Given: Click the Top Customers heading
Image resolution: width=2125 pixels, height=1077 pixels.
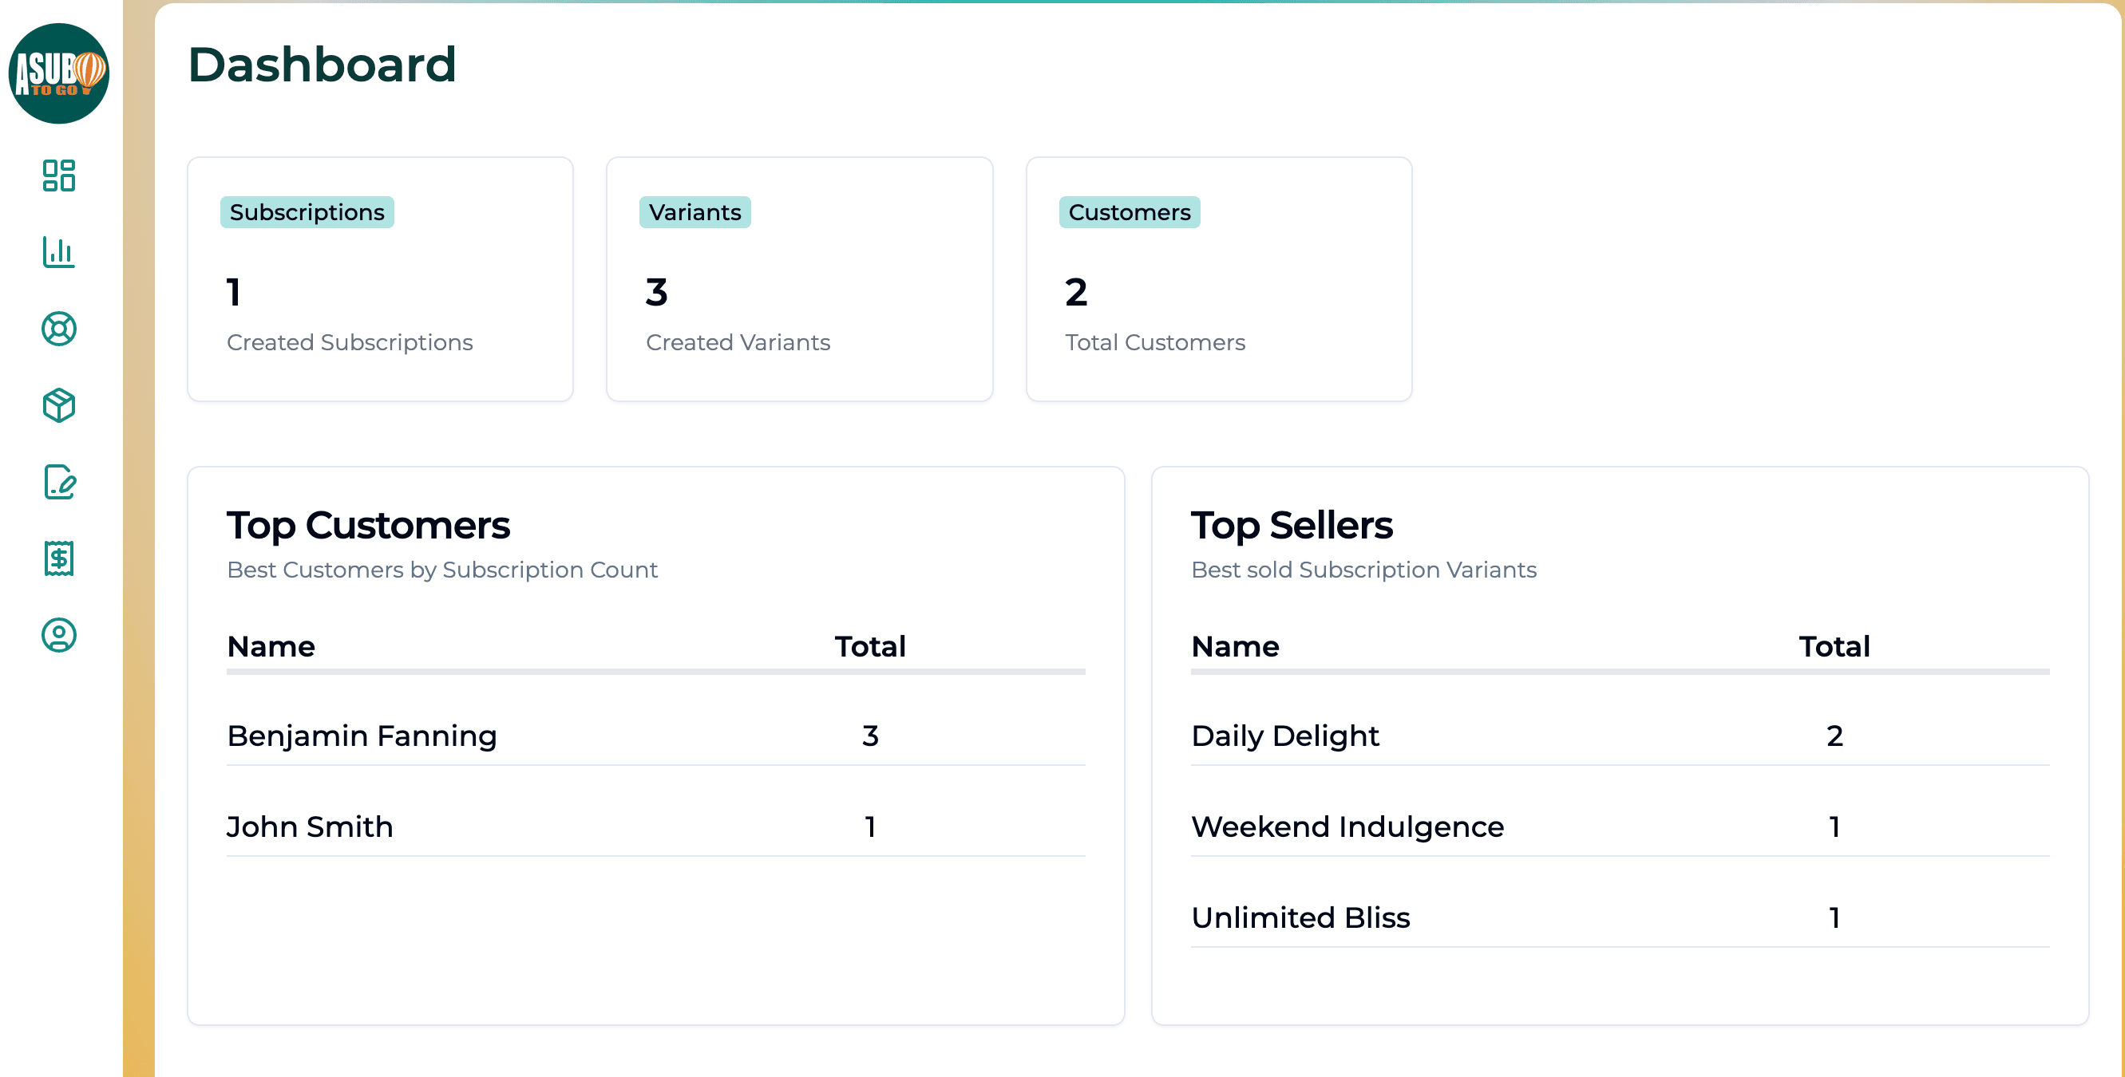Looking at the screenshot, I should [x=368, y=525].
